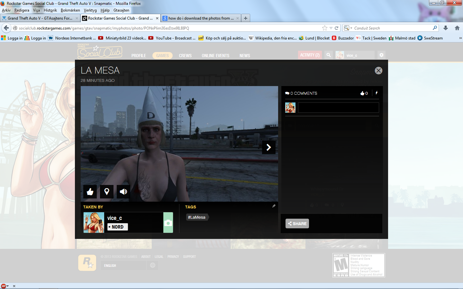Click the Adblock Plus icon in status bar
This screenshot has height=289, width=463.
4,286
